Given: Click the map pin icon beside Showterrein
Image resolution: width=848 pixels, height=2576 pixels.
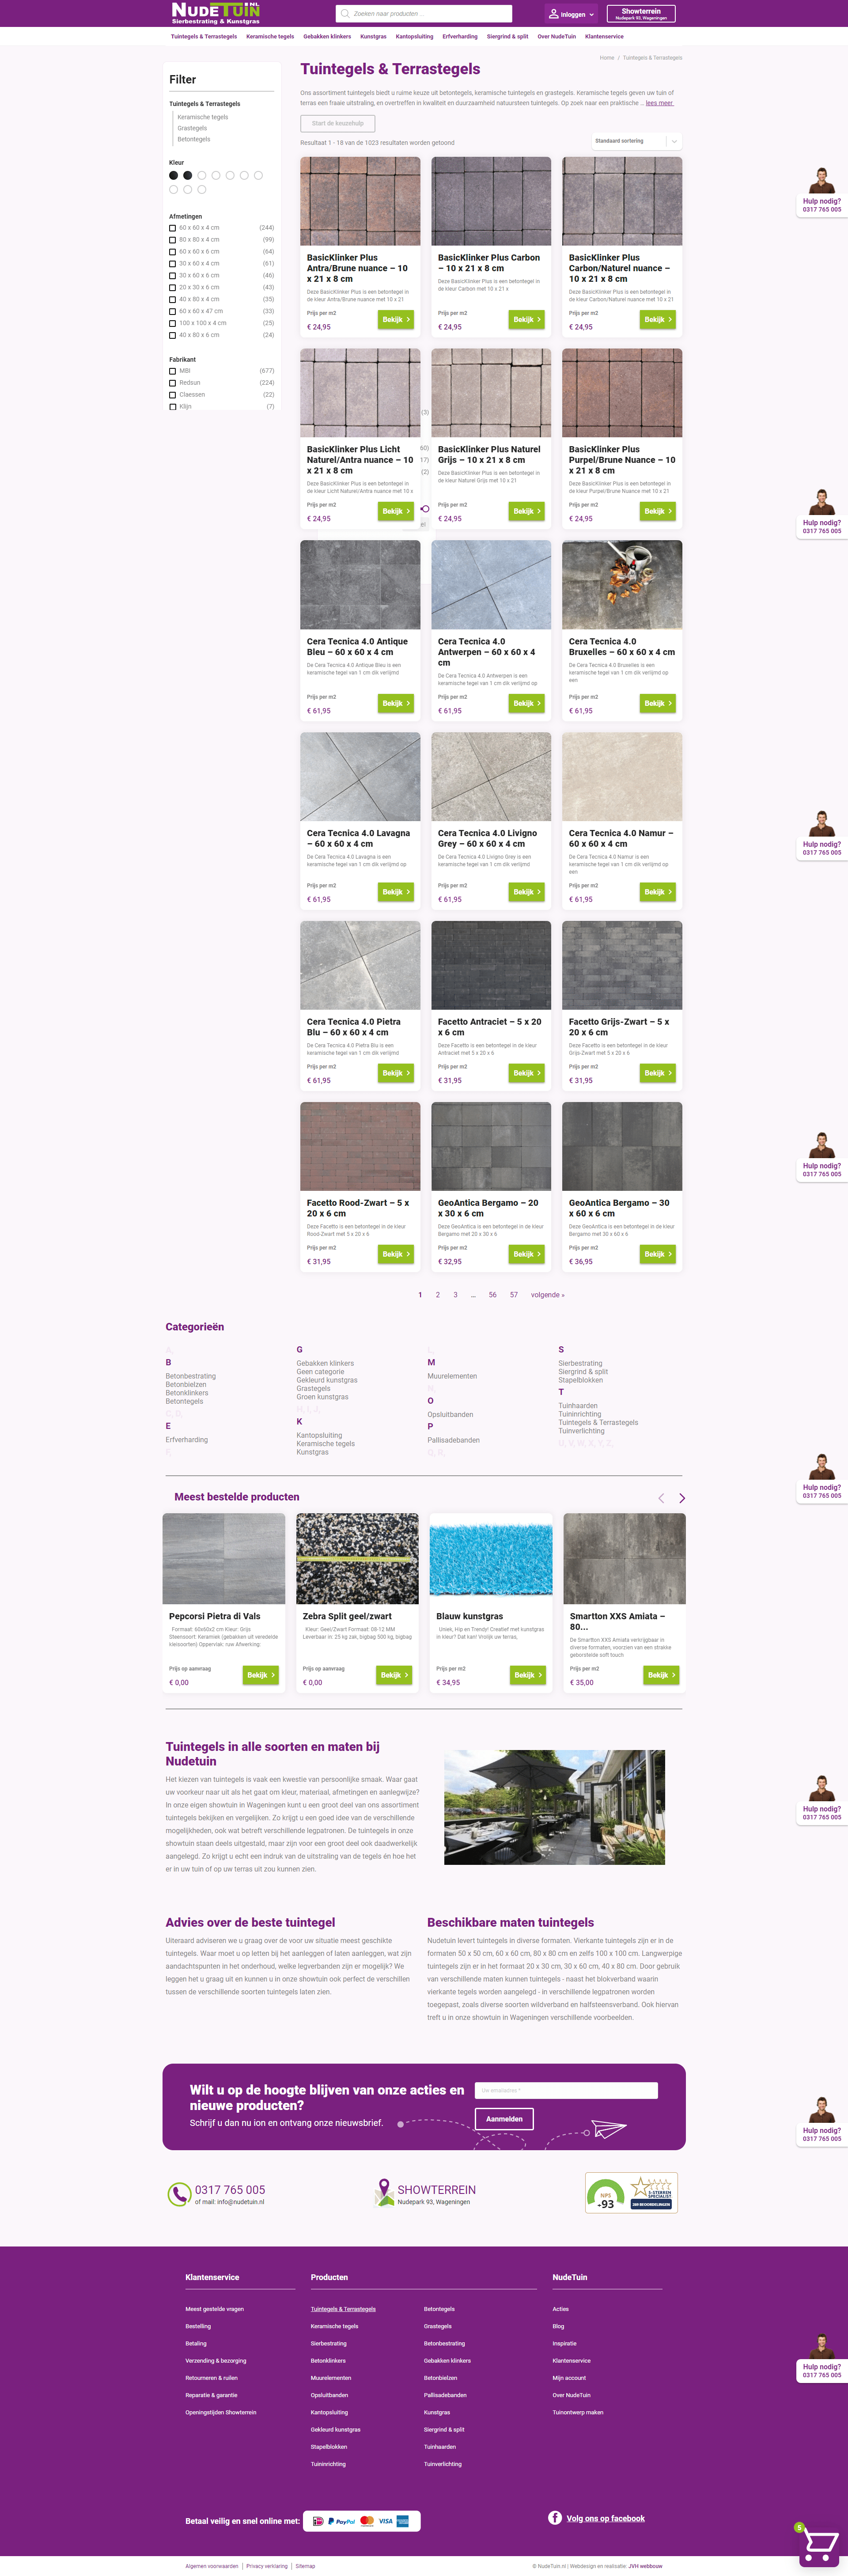Looking at the screenshot, I should (384, 2193).
